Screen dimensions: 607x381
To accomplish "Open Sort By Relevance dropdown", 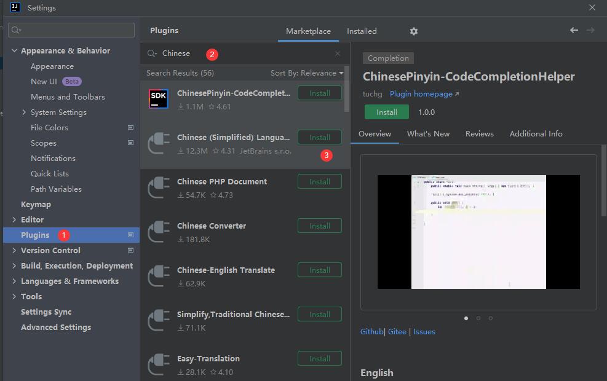I will [x=307, y=73].
